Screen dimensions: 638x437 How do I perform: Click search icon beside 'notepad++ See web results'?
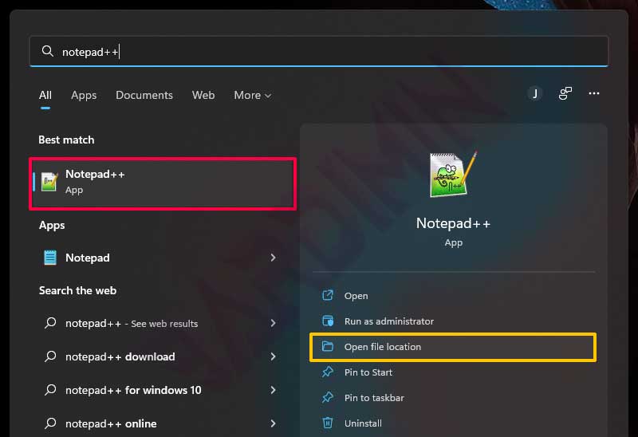pos(50,323)
